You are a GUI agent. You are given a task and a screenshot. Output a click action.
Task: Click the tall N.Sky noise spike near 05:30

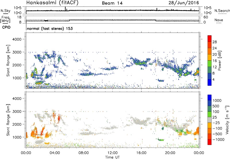pyautogui.click(x=65, y=9)
